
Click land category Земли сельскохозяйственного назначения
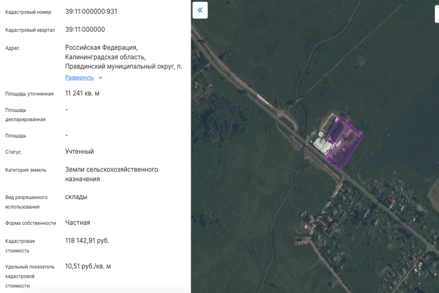(x=111, y=174)
